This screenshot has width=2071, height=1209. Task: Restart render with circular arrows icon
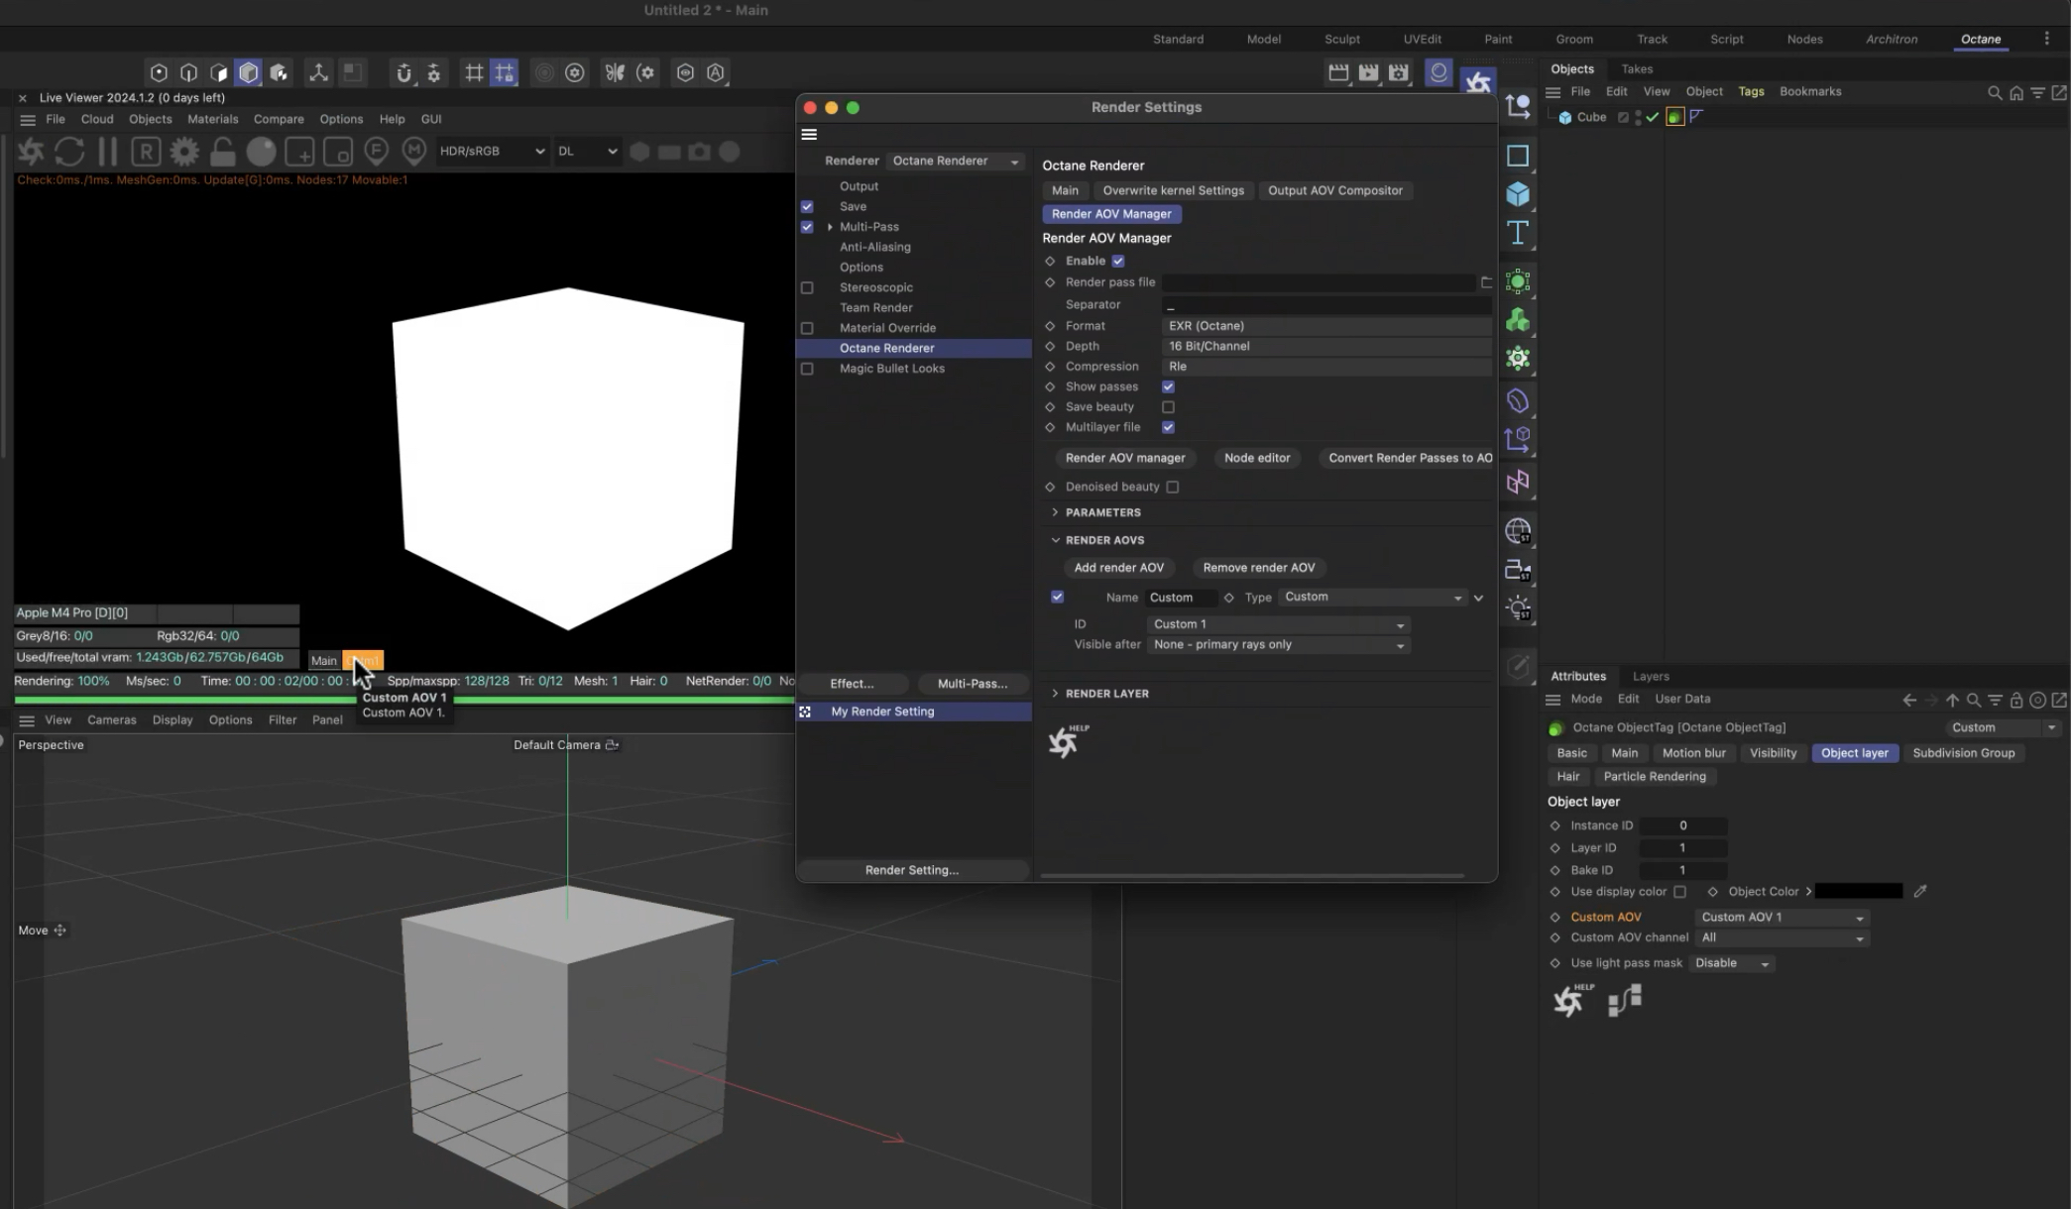(x=69, y=152)
